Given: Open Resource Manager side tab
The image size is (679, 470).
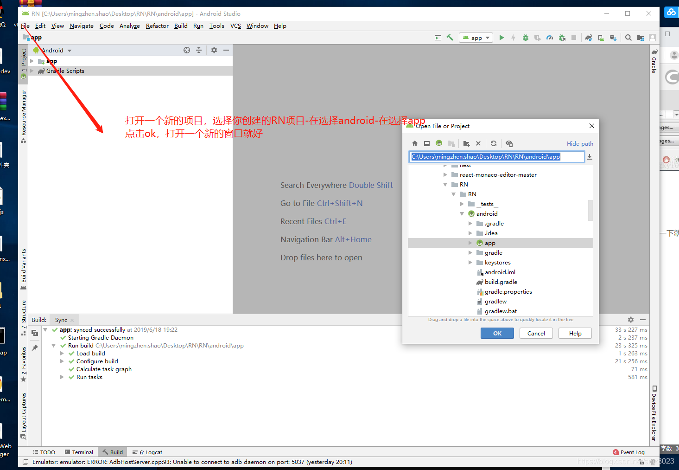Looking at the screenshot, I should [23, 116].
